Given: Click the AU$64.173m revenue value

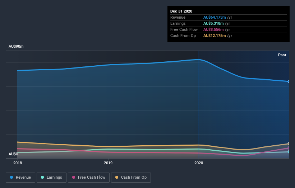Looking at the screenshot, I should [215, 17].
